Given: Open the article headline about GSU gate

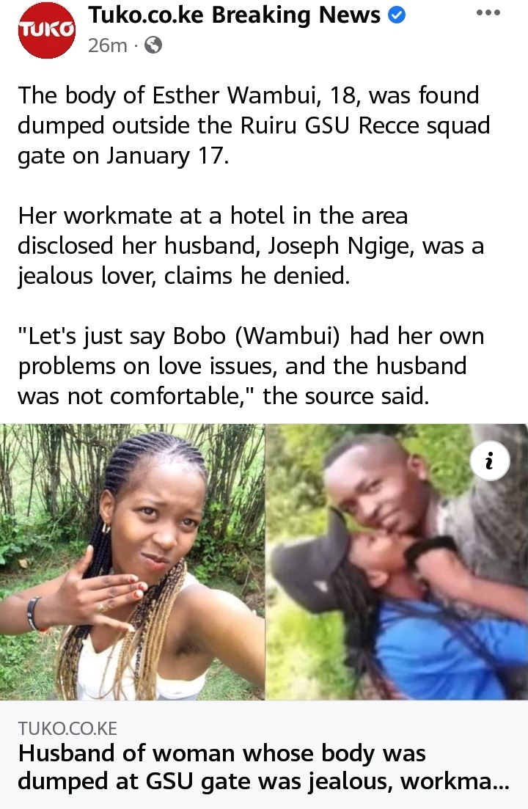Looking at the screenshot, I should pos(263,767).
